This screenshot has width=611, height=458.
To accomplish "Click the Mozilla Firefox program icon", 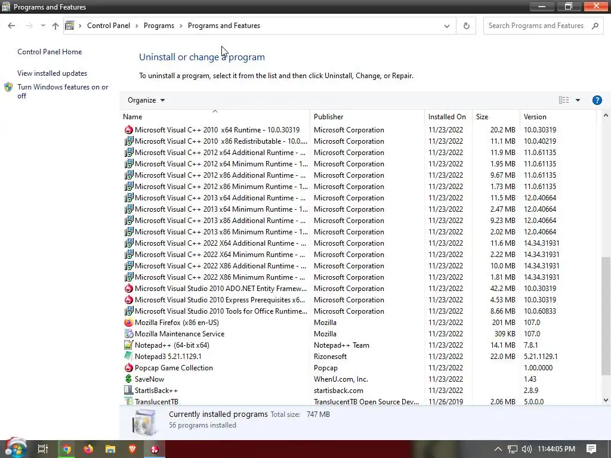I will [128, 323].
